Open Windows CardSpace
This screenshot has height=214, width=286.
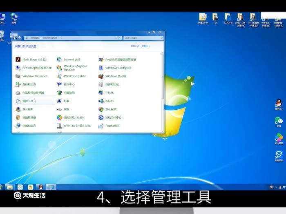[x=115, y=68]
